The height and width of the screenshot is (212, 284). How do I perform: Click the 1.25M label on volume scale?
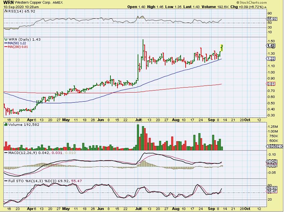(274, 126)
